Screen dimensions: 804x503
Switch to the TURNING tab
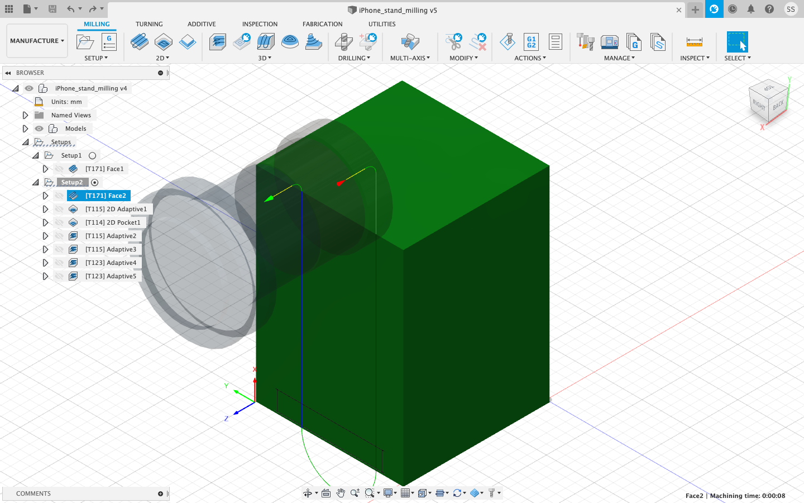149,24
